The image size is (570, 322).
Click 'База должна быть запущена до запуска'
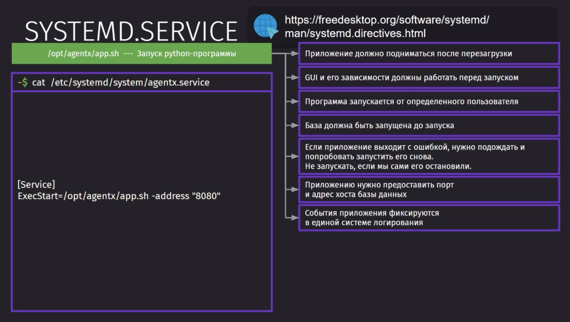pos(429,125)
